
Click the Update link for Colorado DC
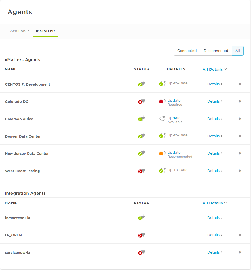174,100
